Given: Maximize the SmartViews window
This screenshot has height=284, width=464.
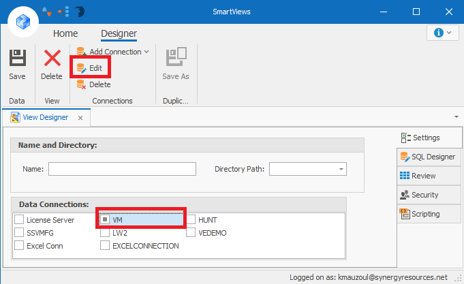Looking at the screenshot, I should pyautogui.click(x=416, y=12).
